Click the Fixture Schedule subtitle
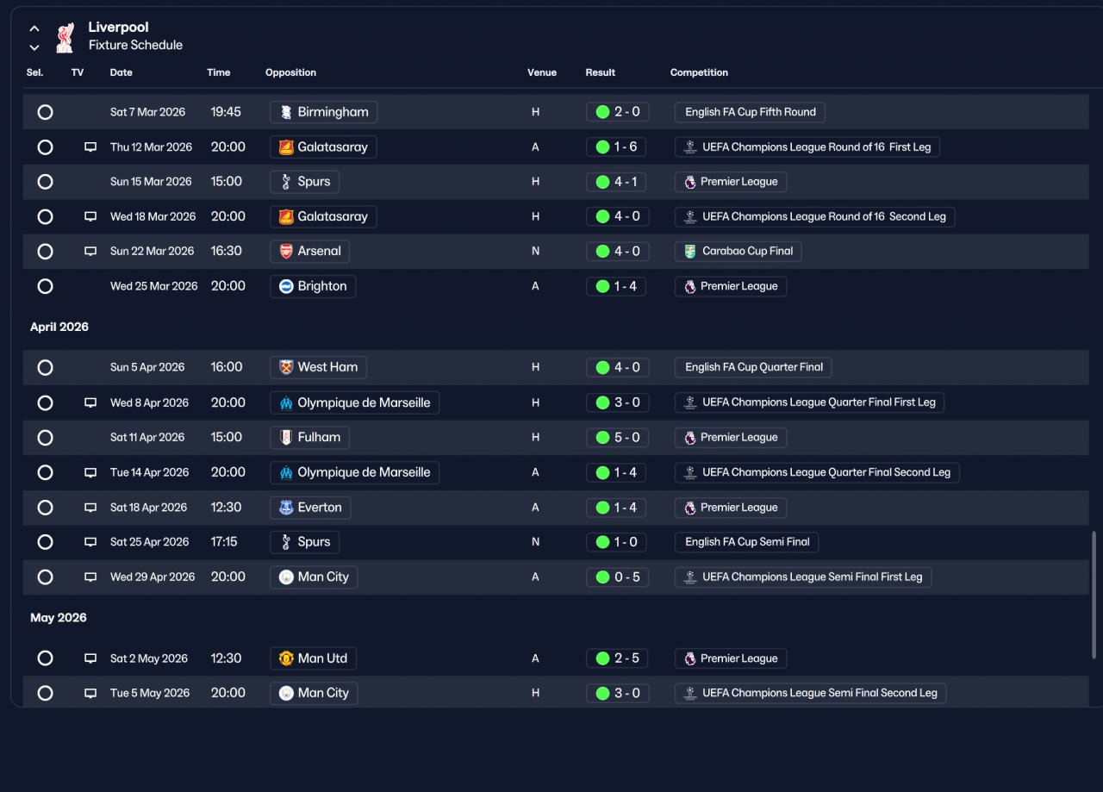This screenshot has height=792, width=1103. [135, 46]
